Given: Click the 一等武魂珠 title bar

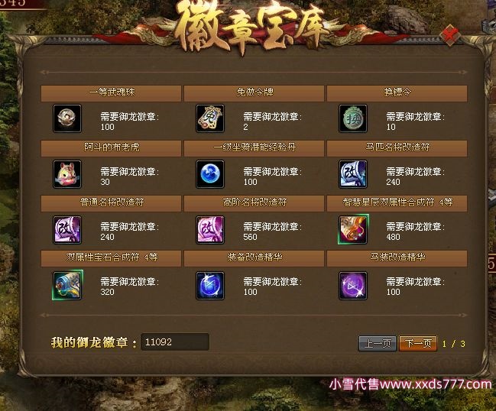Looking at the screenshot, I should [x=111, y=93].
